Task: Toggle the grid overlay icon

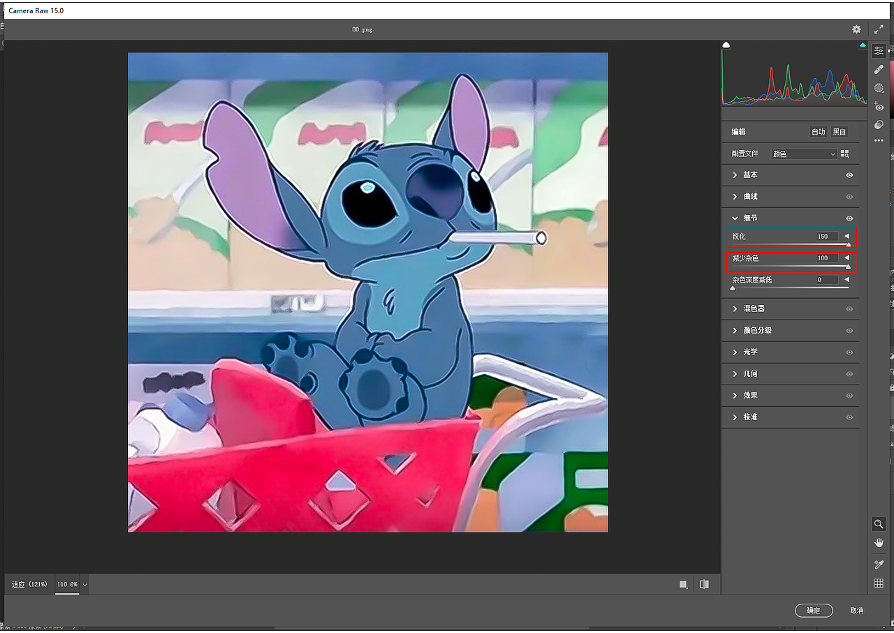Action: [879, 583]
